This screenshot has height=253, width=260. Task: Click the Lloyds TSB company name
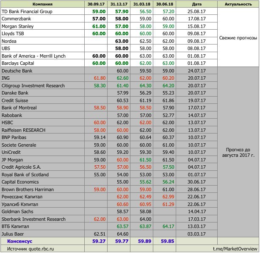click(13, 33)
